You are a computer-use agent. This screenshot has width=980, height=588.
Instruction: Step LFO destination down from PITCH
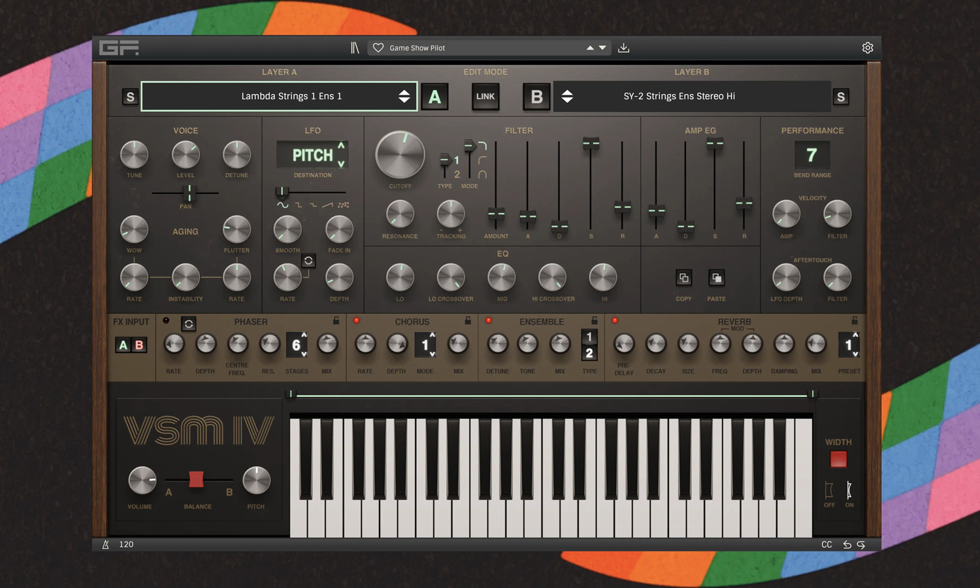click(x=341, y=163)
